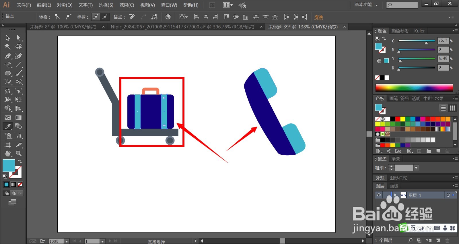Delete selection in layers panel
Viewport: 459px width, 244px height.
tap(447, 240)
